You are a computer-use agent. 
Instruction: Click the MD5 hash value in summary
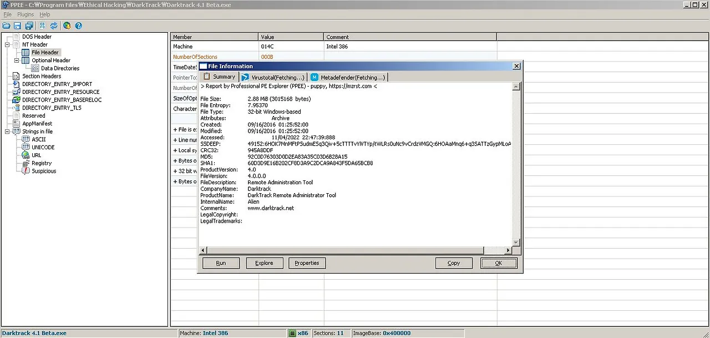(x=297, y=157)
